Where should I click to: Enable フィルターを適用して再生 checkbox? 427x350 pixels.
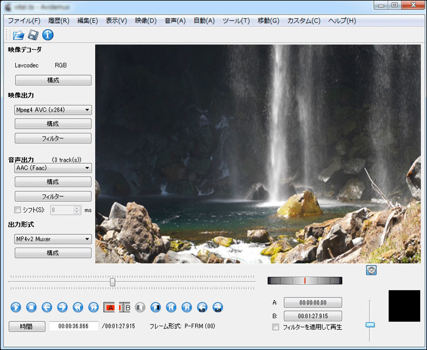pos(276,327)
